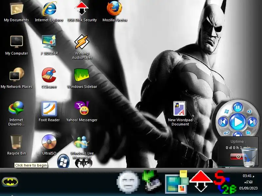This screenshot has width=262, height=196.
Task: Click the stop button in the media player gadget
Action: pos(238,134)
